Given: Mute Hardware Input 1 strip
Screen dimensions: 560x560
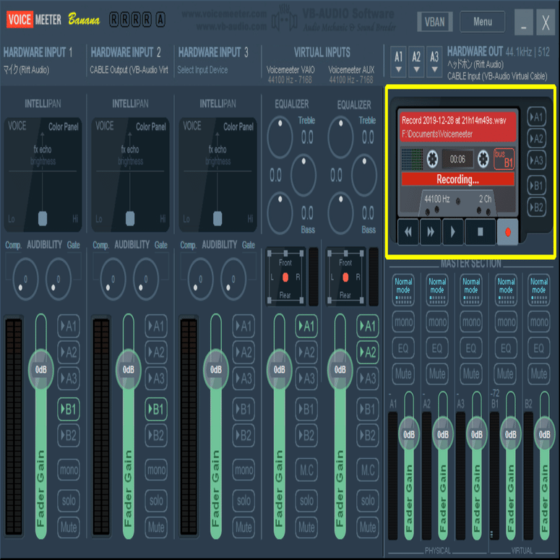Looking at the screenshot, I should 68,527.
